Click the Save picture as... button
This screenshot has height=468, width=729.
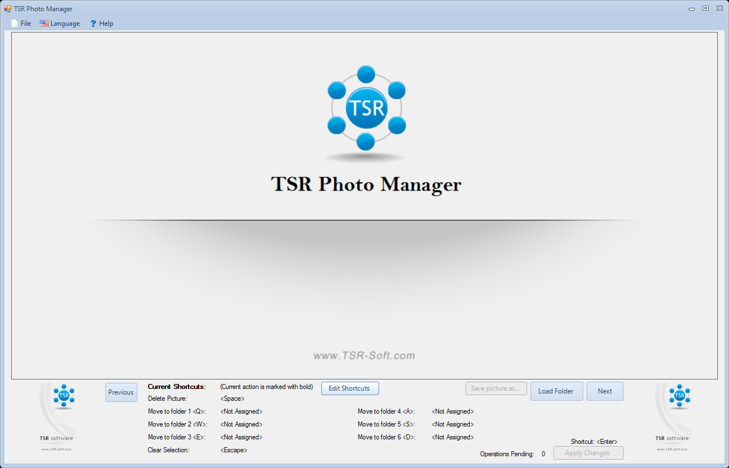496,388
